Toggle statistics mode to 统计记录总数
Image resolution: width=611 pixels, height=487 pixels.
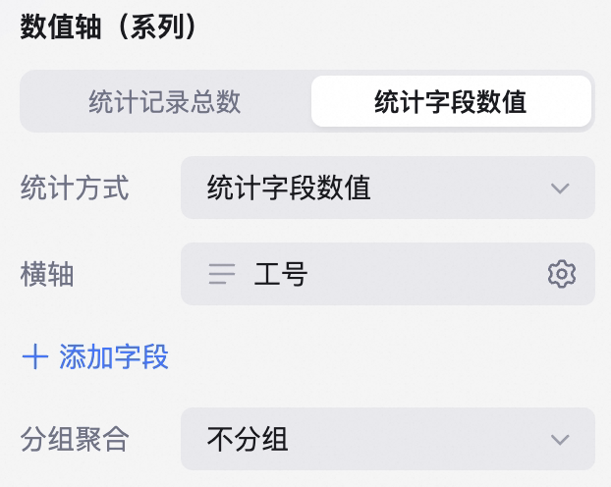[x=165, y=101]
